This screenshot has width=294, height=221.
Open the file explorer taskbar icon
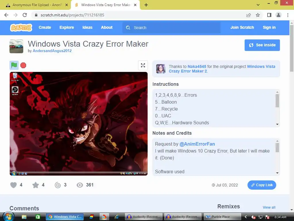(x=24, y=217)
